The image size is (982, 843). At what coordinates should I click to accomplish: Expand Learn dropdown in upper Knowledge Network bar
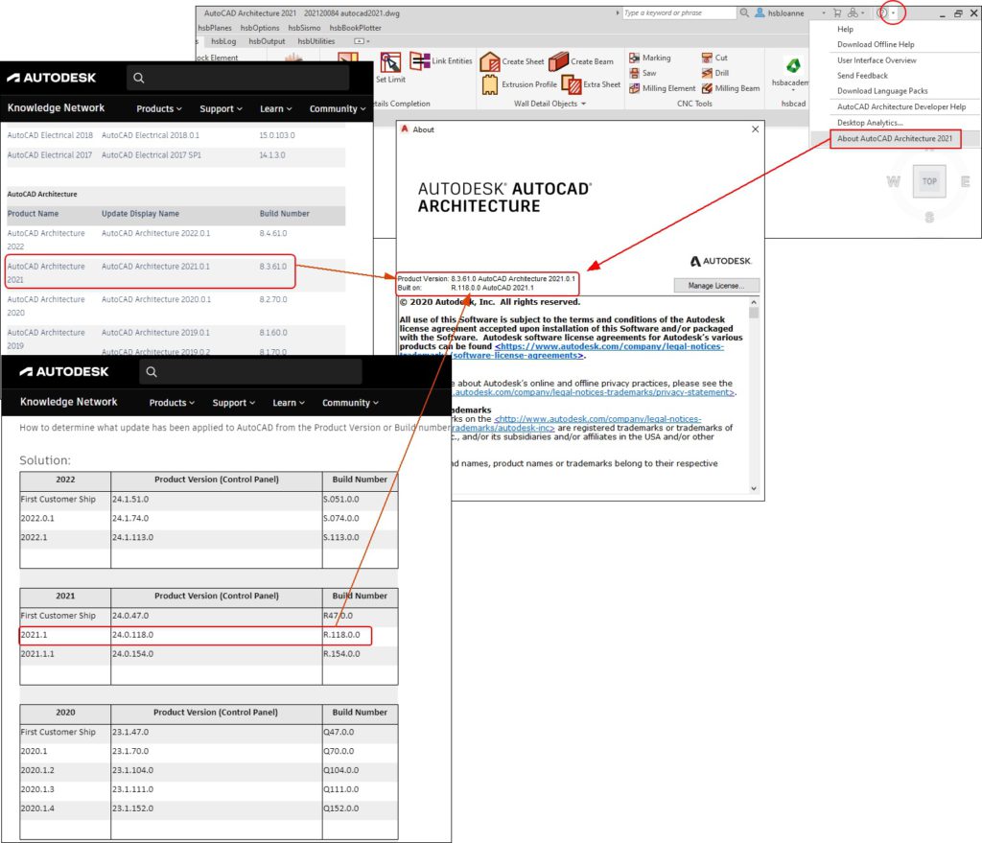[276, 108]
